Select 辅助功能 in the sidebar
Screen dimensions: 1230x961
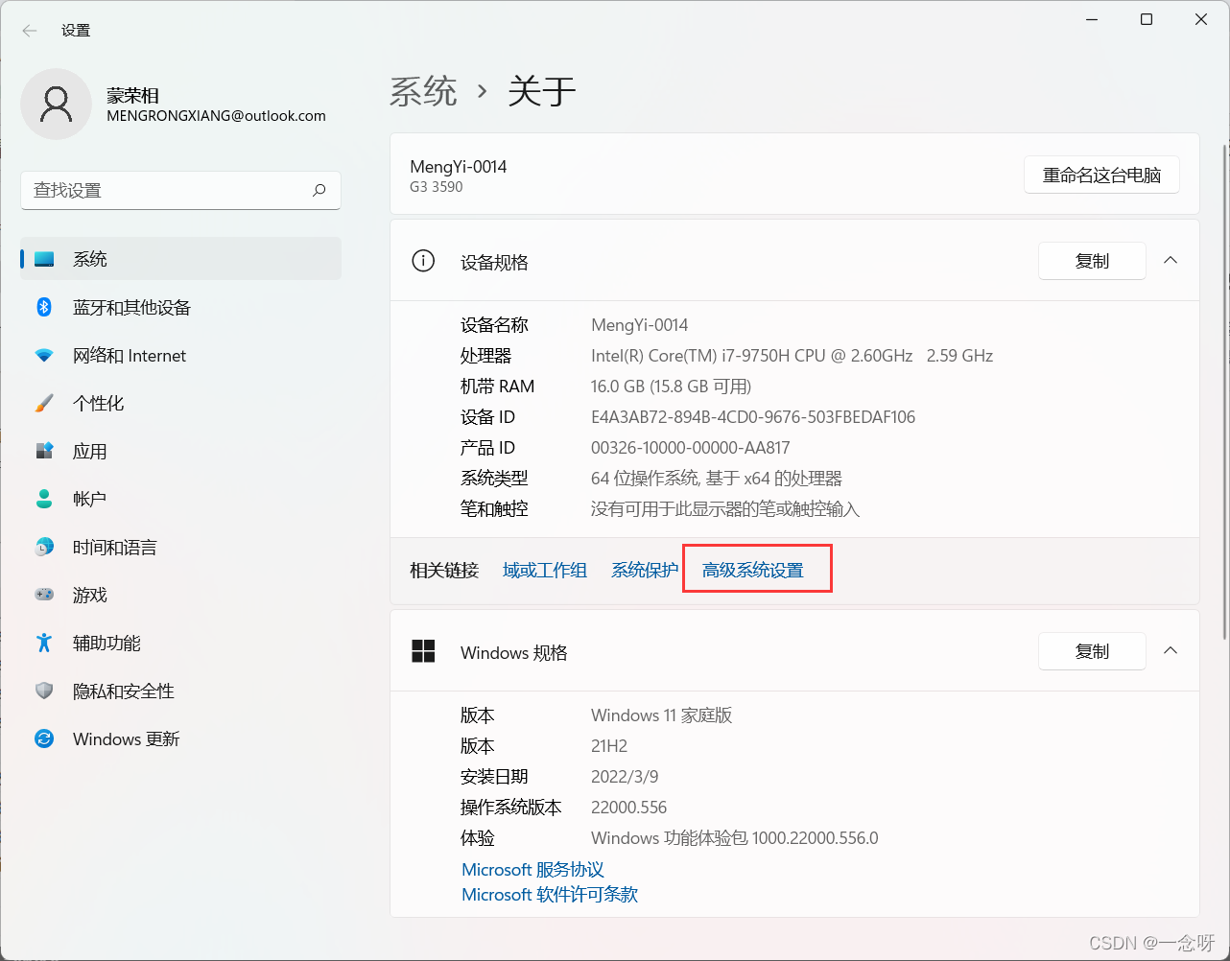point(180,643)
